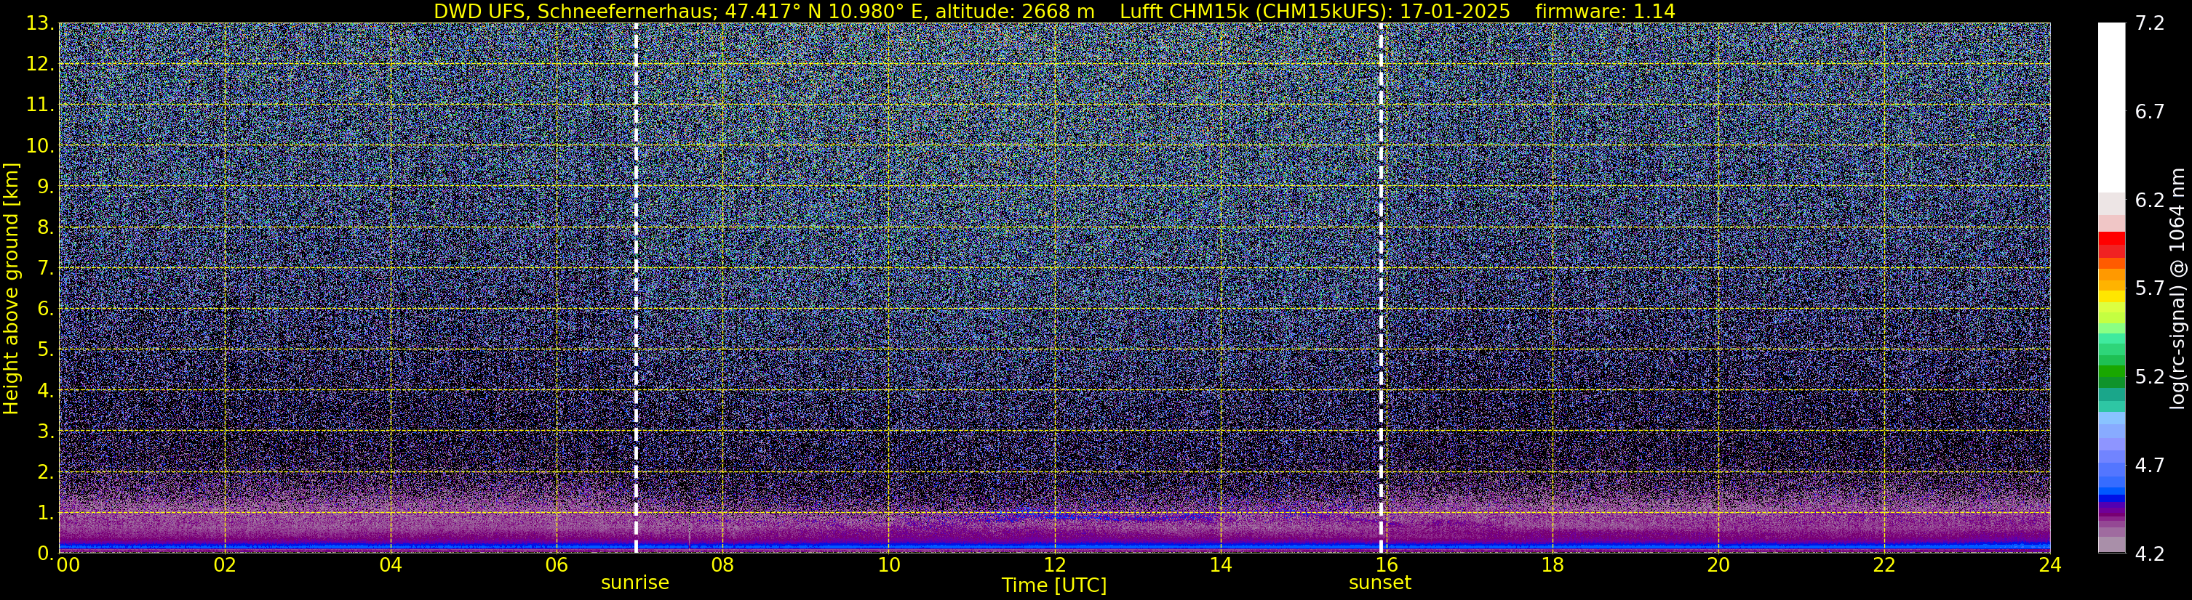This screenshot has height=600, width=2192.
Task: Click the colorbar tick value 4.2
Action: (2150, 554)
